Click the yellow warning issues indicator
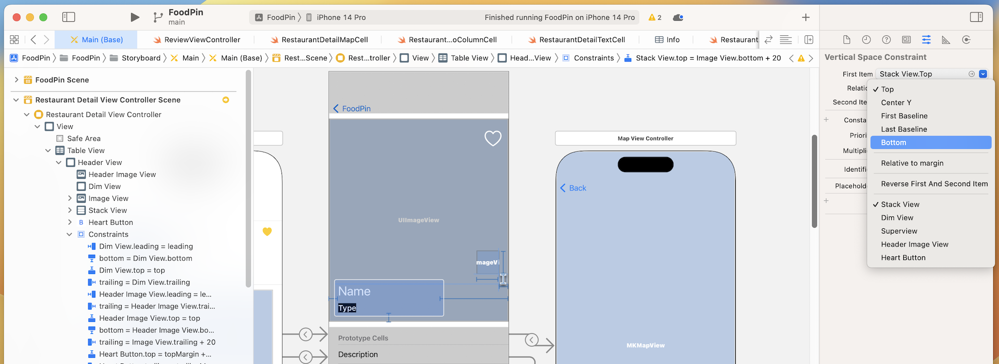 pyautogui.click(x=655, y=17)
